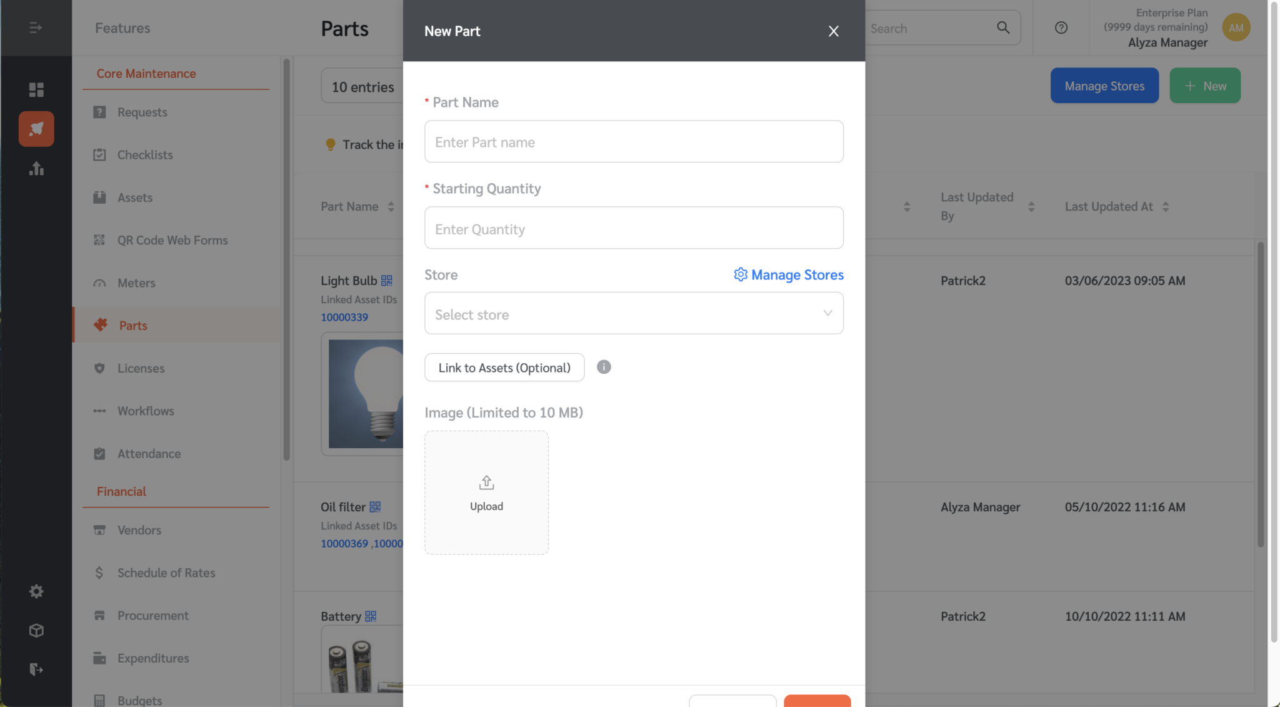Open the 10 entries selector

pos(362,86)
